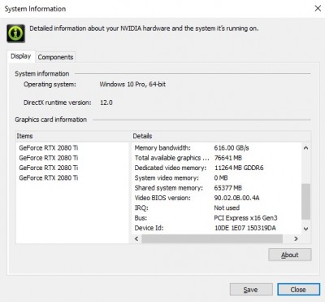Select the IRQ row
The image size is (325, 302).
click(x=217, y=208)
